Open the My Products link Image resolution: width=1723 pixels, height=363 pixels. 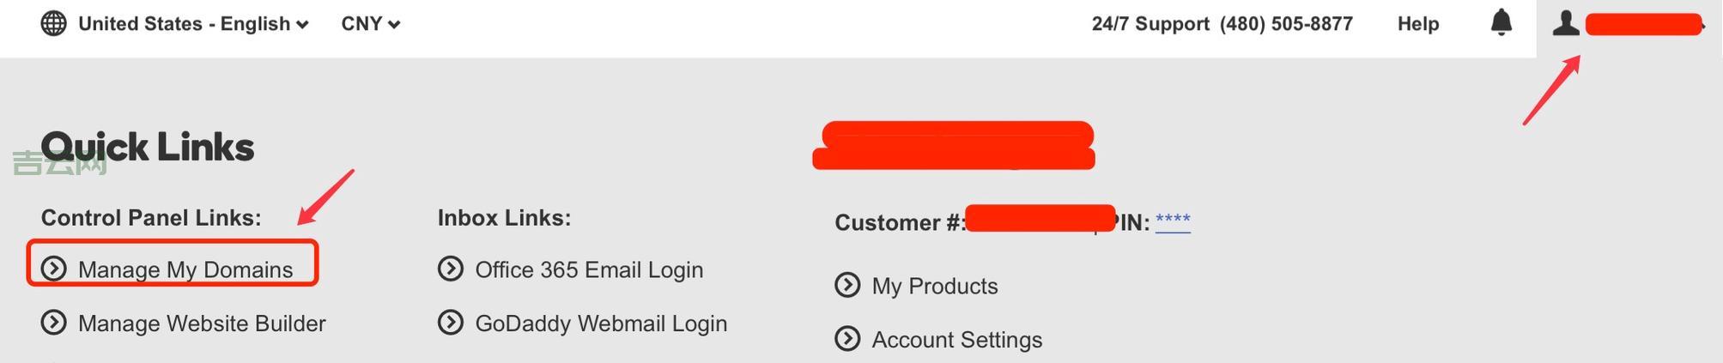pos(935,286)
